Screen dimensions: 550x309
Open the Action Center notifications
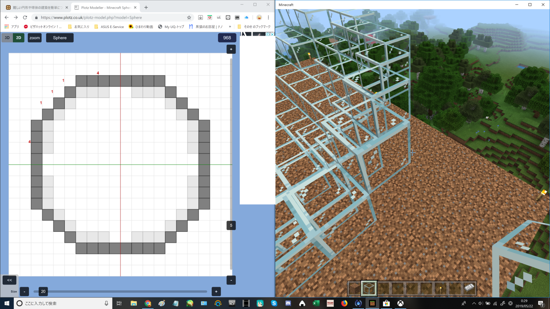pyautogui.click(x=542, y=303)
